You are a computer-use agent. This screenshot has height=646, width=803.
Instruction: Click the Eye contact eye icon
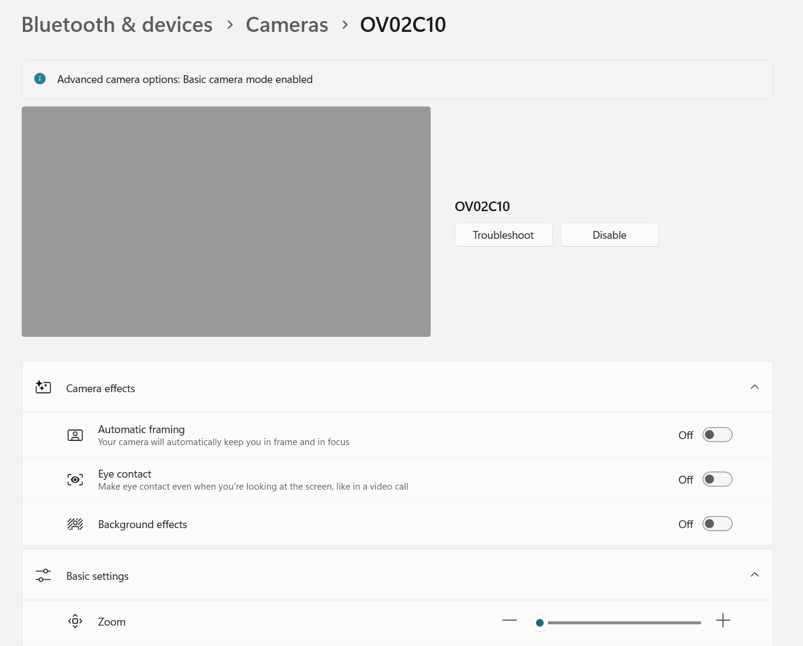point(75,479)
